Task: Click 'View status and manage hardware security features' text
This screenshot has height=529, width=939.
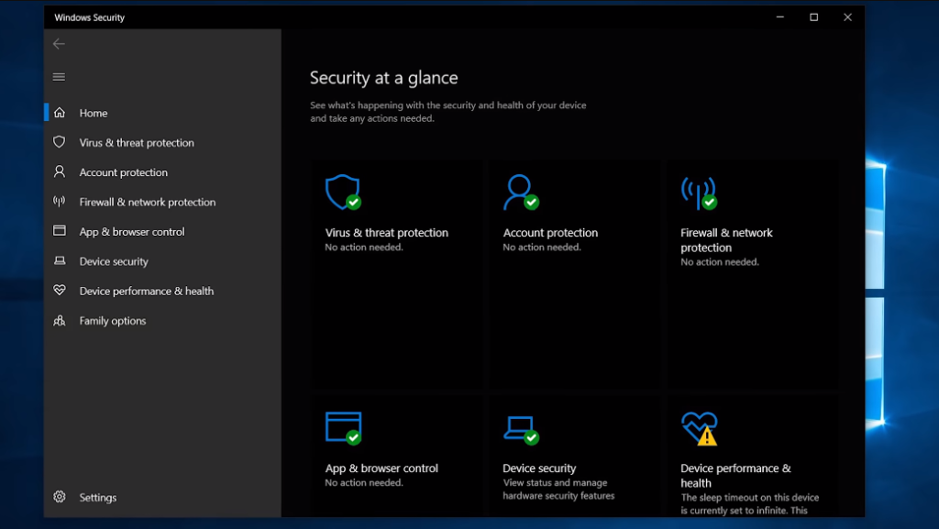Action: (558, 489)
